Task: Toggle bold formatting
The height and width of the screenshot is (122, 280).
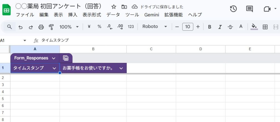Action: pyautogui.click(x=210, y=27)
